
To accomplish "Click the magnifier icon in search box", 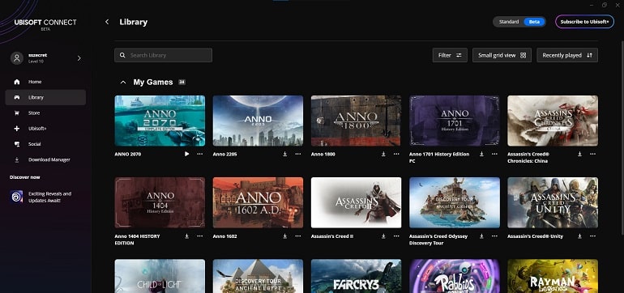I will click(x=122, y=55).
